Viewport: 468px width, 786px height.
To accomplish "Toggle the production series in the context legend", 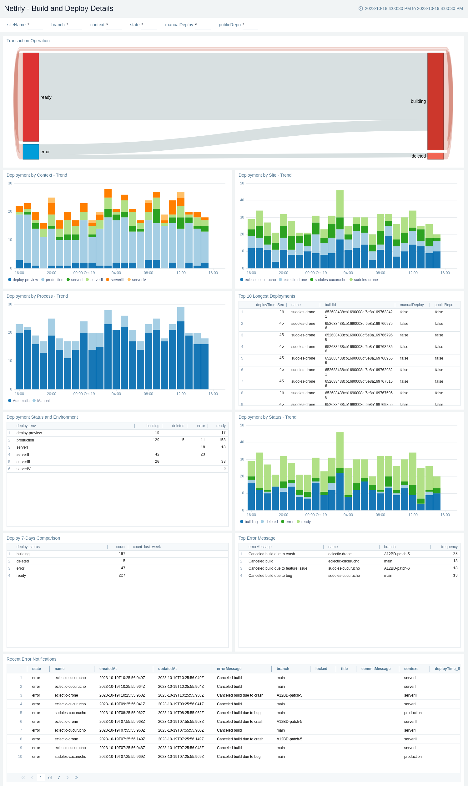I will pyautogui.click(x=54, y=280).
